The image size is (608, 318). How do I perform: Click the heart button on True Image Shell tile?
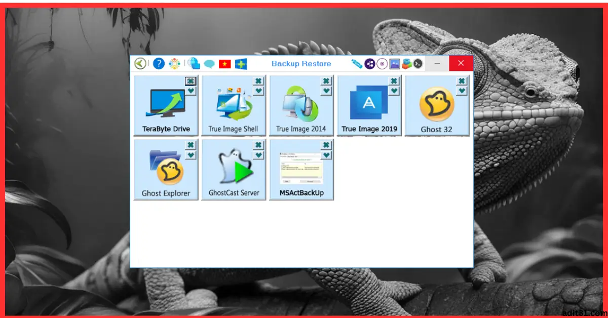point(258,91)
